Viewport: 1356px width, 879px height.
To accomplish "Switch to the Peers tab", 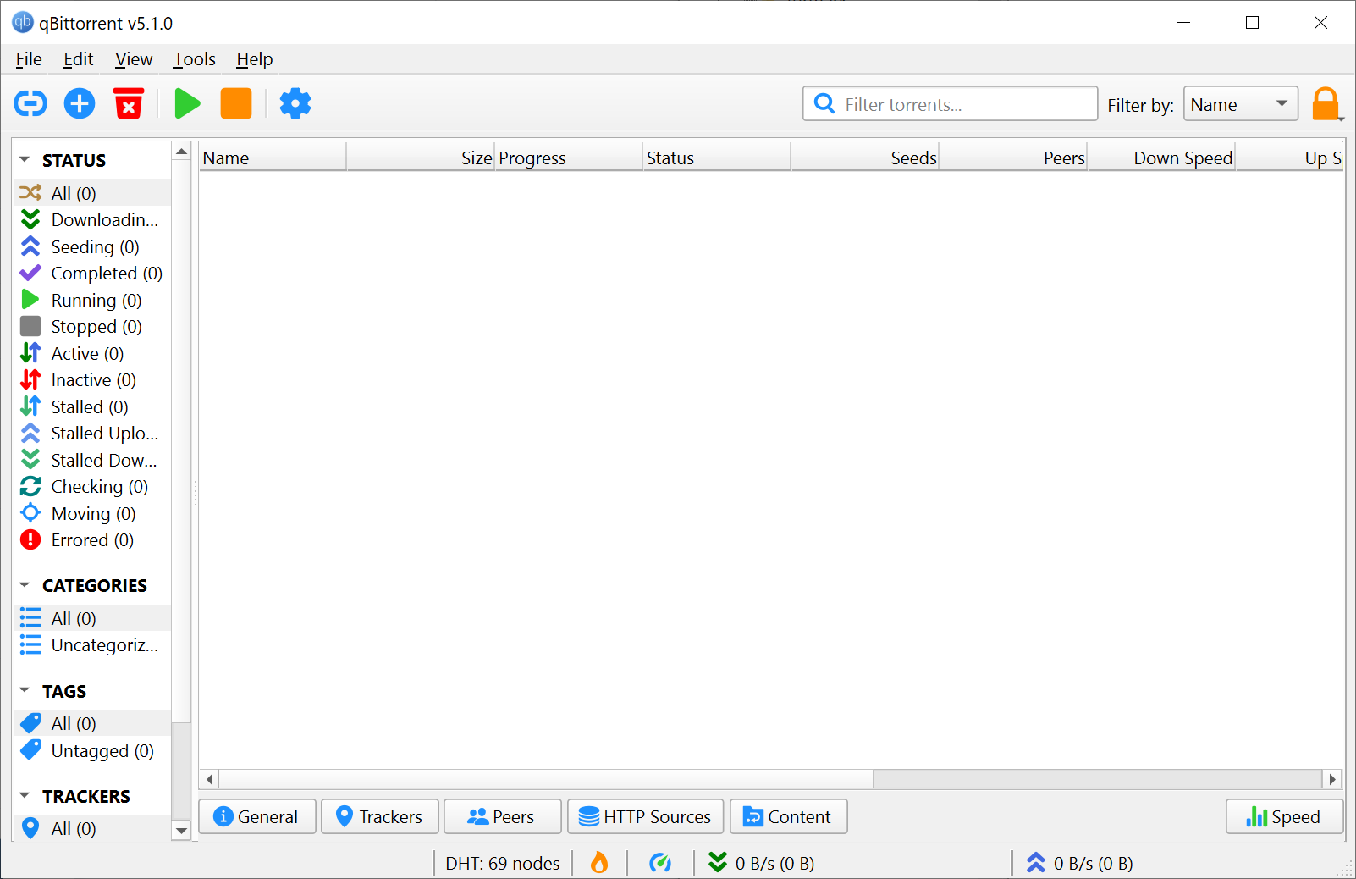I will tap(503, 816).
